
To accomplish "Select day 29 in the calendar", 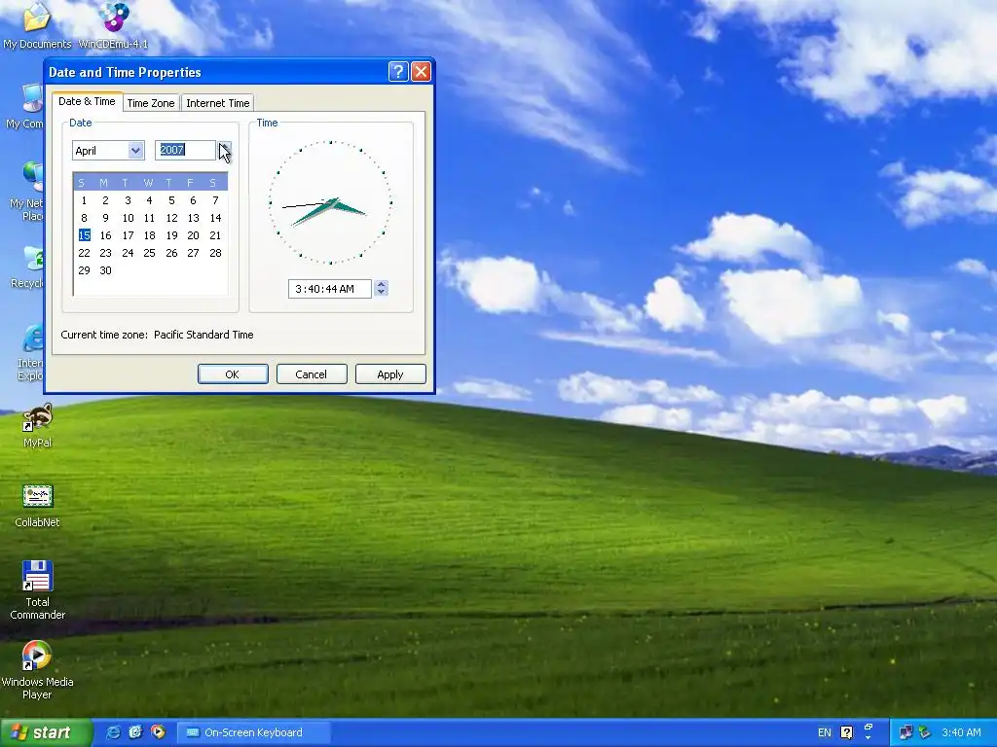I will coord(84,270).
